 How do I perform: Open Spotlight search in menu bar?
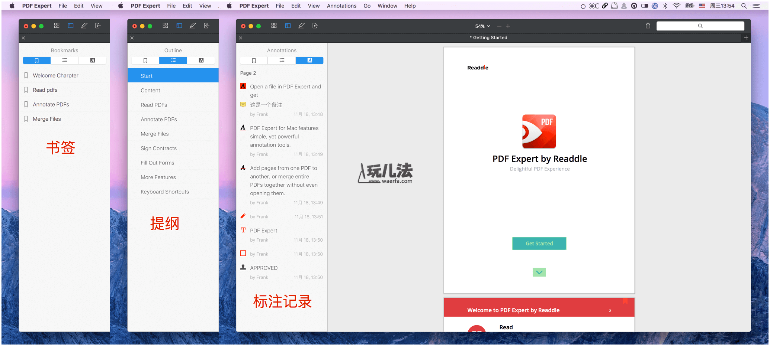point(744,6)
